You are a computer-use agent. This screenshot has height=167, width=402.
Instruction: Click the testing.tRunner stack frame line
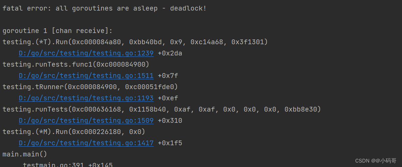click(x=90, y=87)
